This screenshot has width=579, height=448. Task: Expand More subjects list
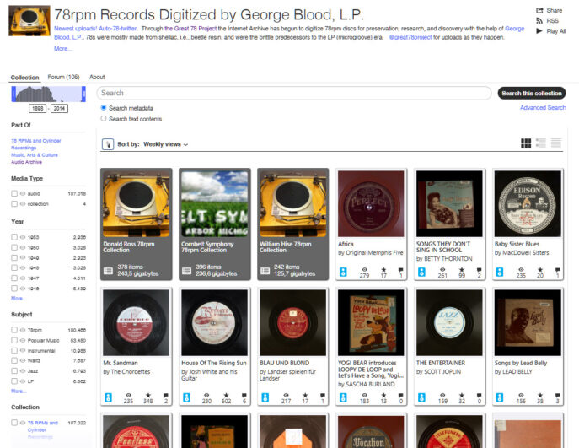[x=18, y=391]
